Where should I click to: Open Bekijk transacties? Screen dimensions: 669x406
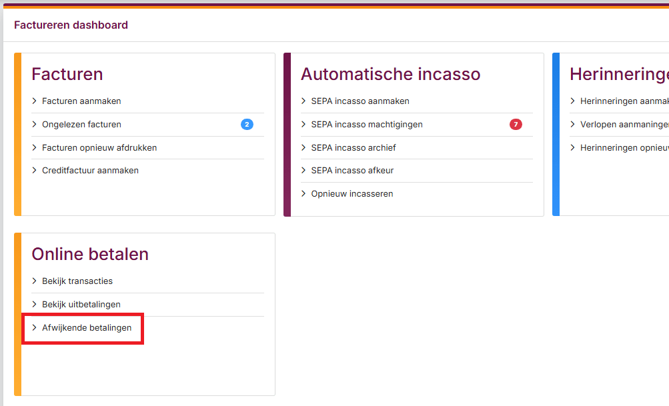coord(77,281)
